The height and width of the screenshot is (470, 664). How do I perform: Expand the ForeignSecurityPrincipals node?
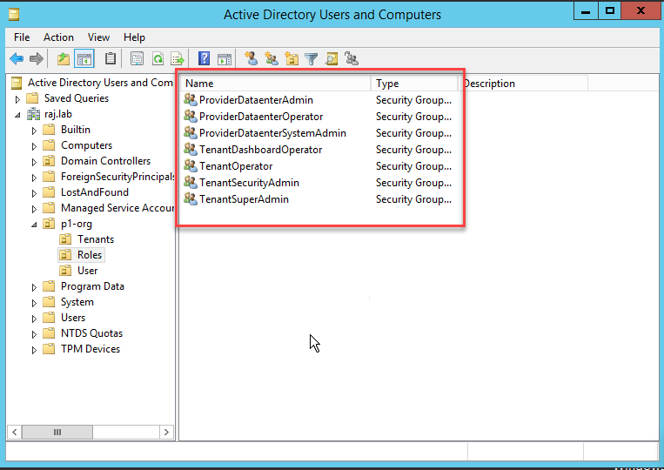pyautogui.click(x=34, y=178)
